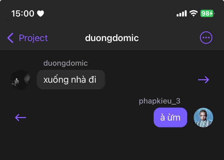Tap the cellular signal bars icon
Image resolution: width=224 pixels, height=160 pixels.
click(x=182, y=14)
